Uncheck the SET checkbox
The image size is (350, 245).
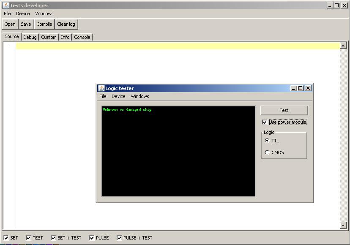(6, 238)
